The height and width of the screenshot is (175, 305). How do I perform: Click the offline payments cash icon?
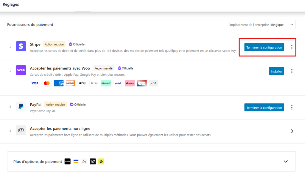point(21,130)
